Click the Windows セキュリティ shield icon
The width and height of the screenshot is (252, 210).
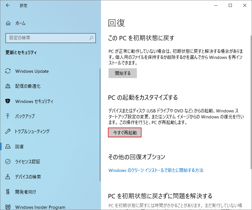8,101
